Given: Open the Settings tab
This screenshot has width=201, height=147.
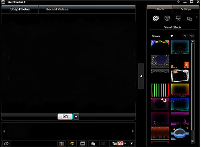Looking at the screenshot, I should (x=186, y=9).
